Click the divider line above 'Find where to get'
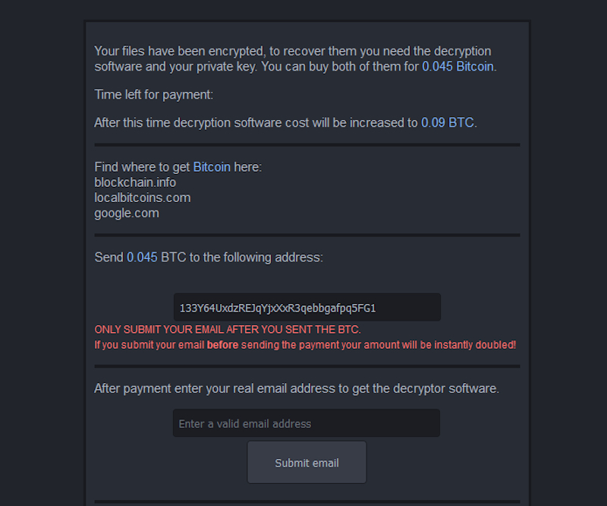607x506 pixels. click(307, 144)
